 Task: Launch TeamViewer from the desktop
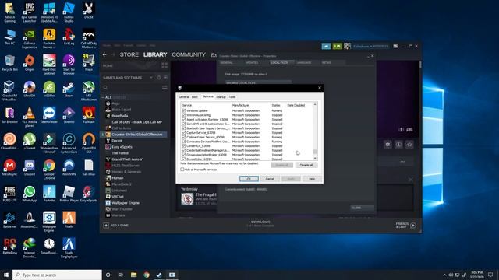click(49, 115)
